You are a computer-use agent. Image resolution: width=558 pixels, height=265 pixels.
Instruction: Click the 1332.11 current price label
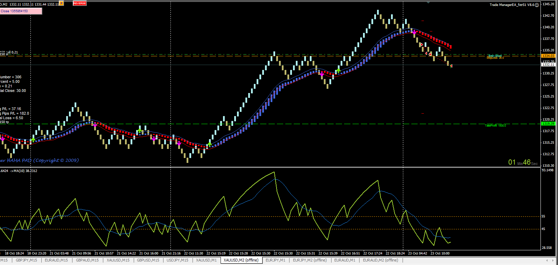tap(548, 65)
